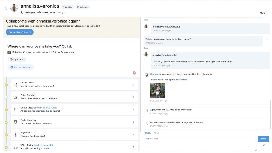Image resolution: width=272 pixels, height=153 pixels.
Task: Select the Reply tab
Action: 148,133
